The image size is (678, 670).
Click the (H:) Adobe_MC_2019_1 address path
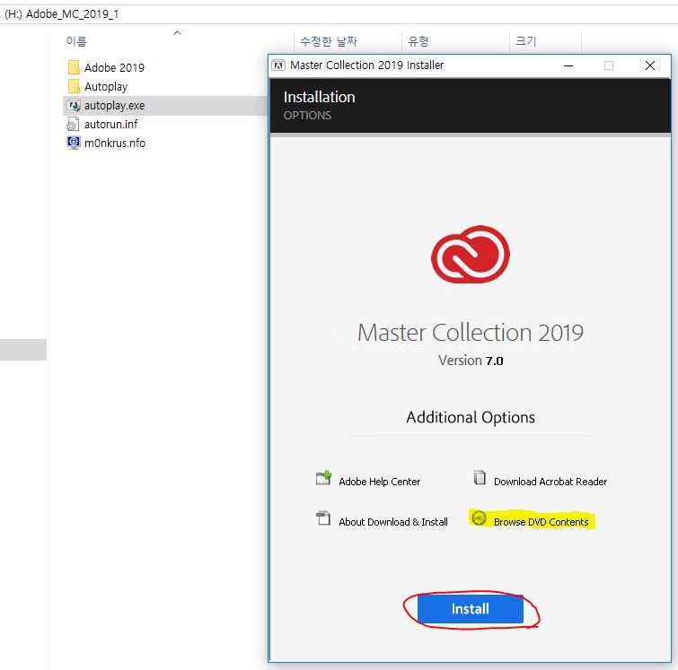point(61,14)
